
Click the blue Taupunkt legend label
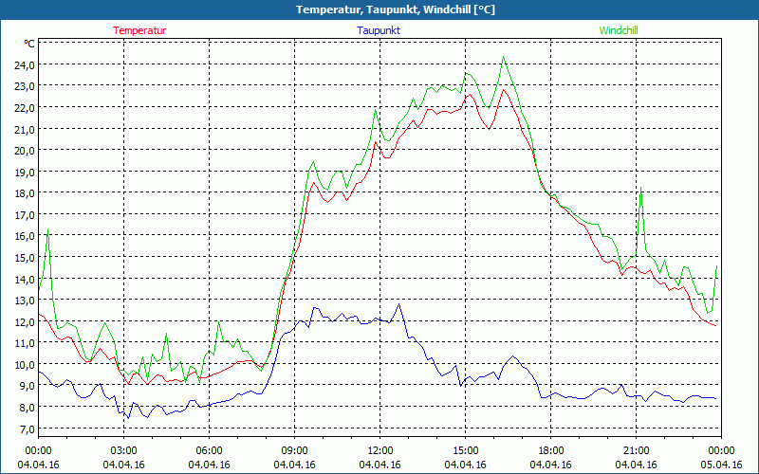pyautogui.click(x=379, y=30)
